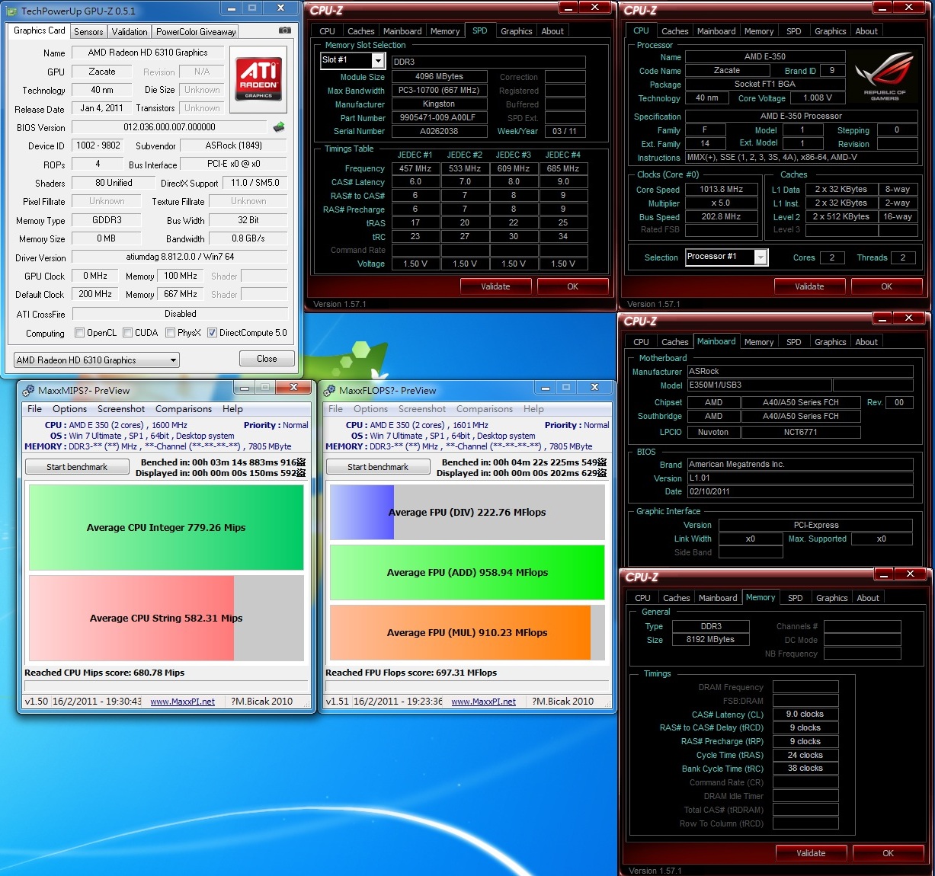Image resolution: width=935 pixels, height=876 pixels.
Task: Click the Core Speed value 1013.8 MHz
Action: tap(721, 189)
